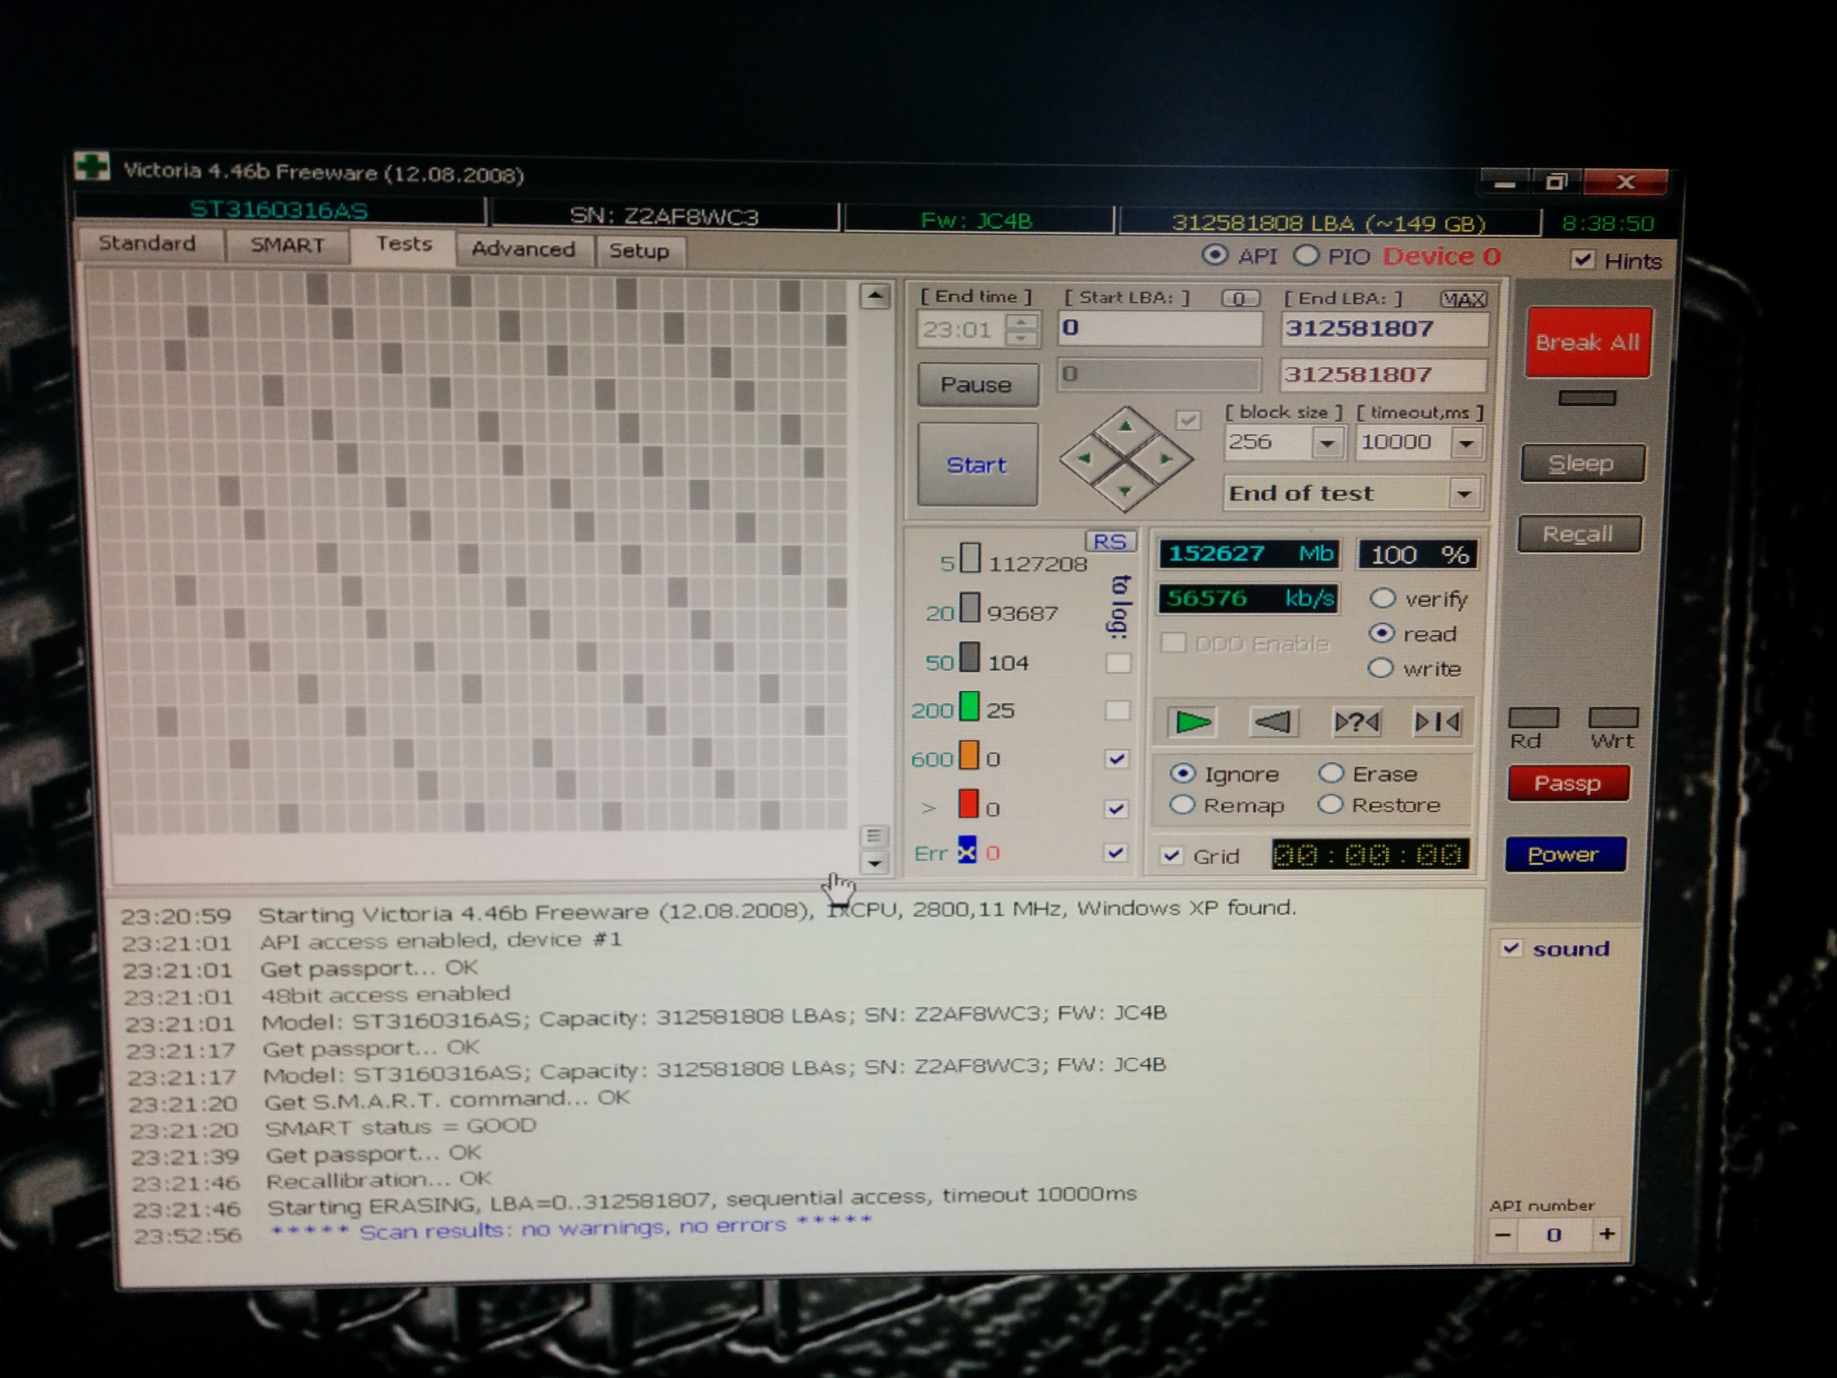This screenshot has height=1378, width=1837.
Task: Switch to the SMART tab
Action: pyautogui.click(x=288, y=246)
